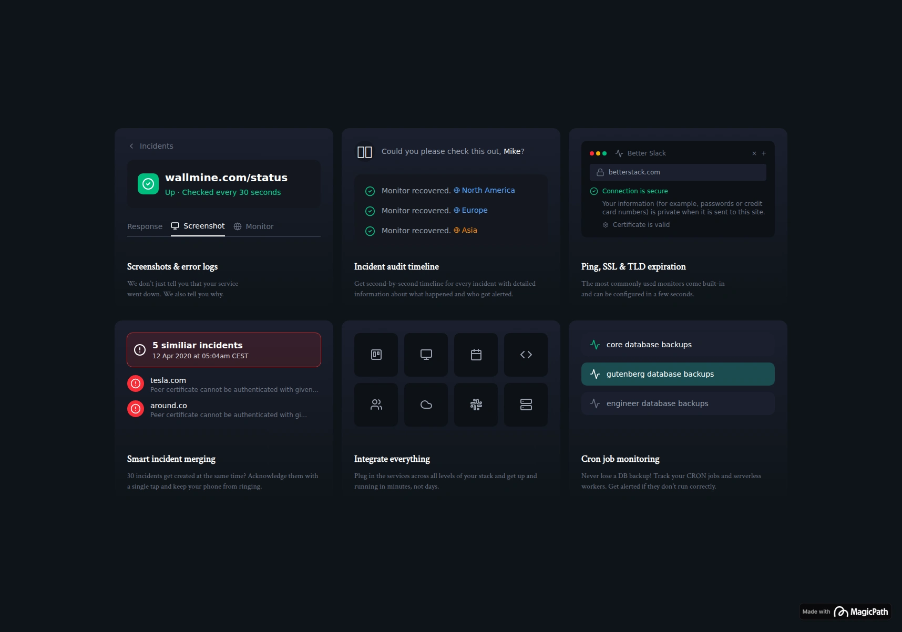902x632 pixels.
Task: Select the server integration tile
Action: pyautogui.click(x=526, y=405)
